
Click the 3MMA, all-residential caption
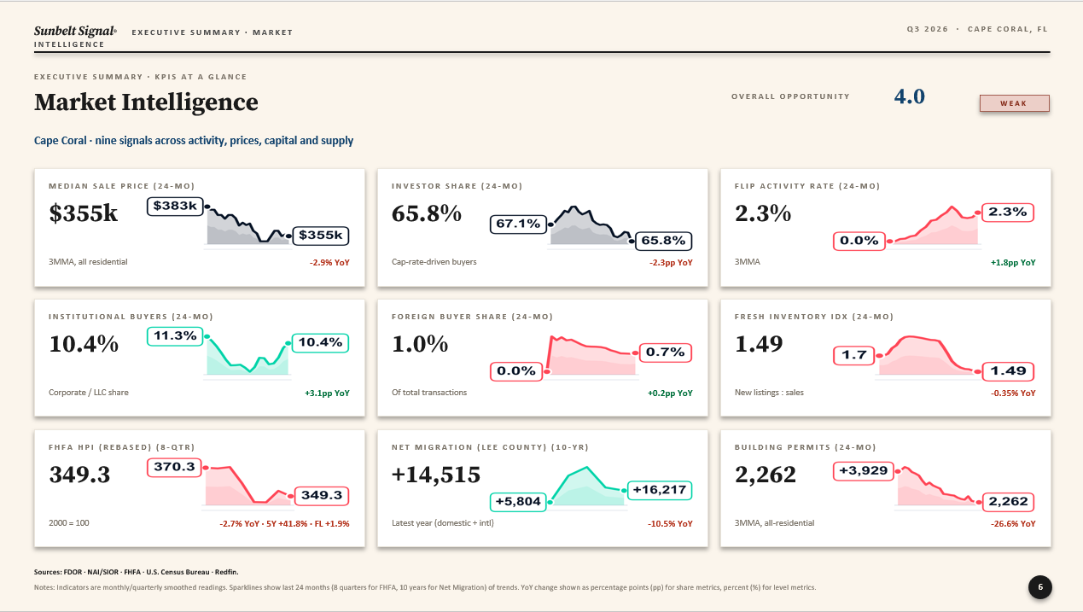coord(774,523)
